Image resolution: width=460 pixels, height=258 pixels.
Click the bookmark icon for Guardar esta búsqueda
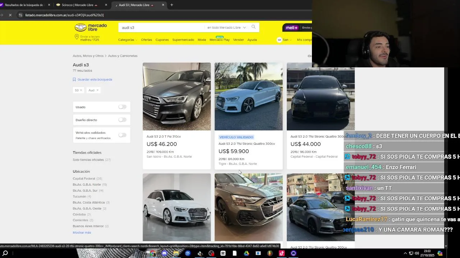click(74, 80)
